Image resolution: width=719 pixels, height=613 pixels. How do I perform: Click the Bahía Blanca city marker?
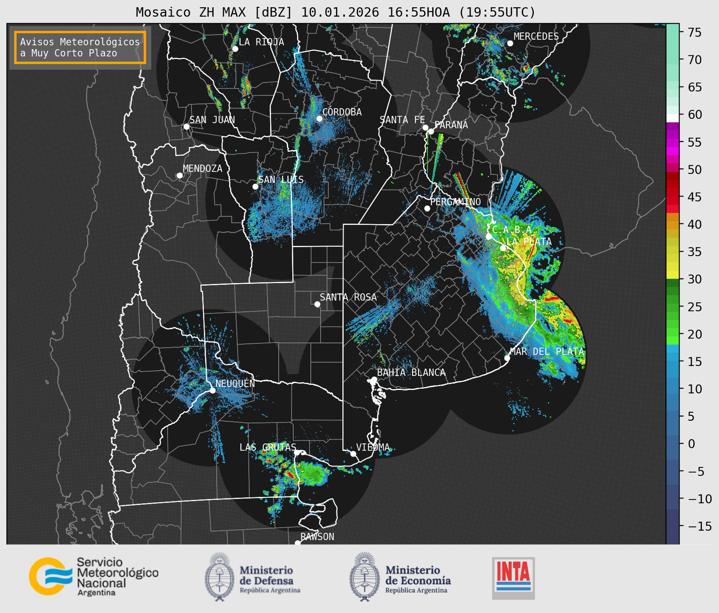coord(374,379)
